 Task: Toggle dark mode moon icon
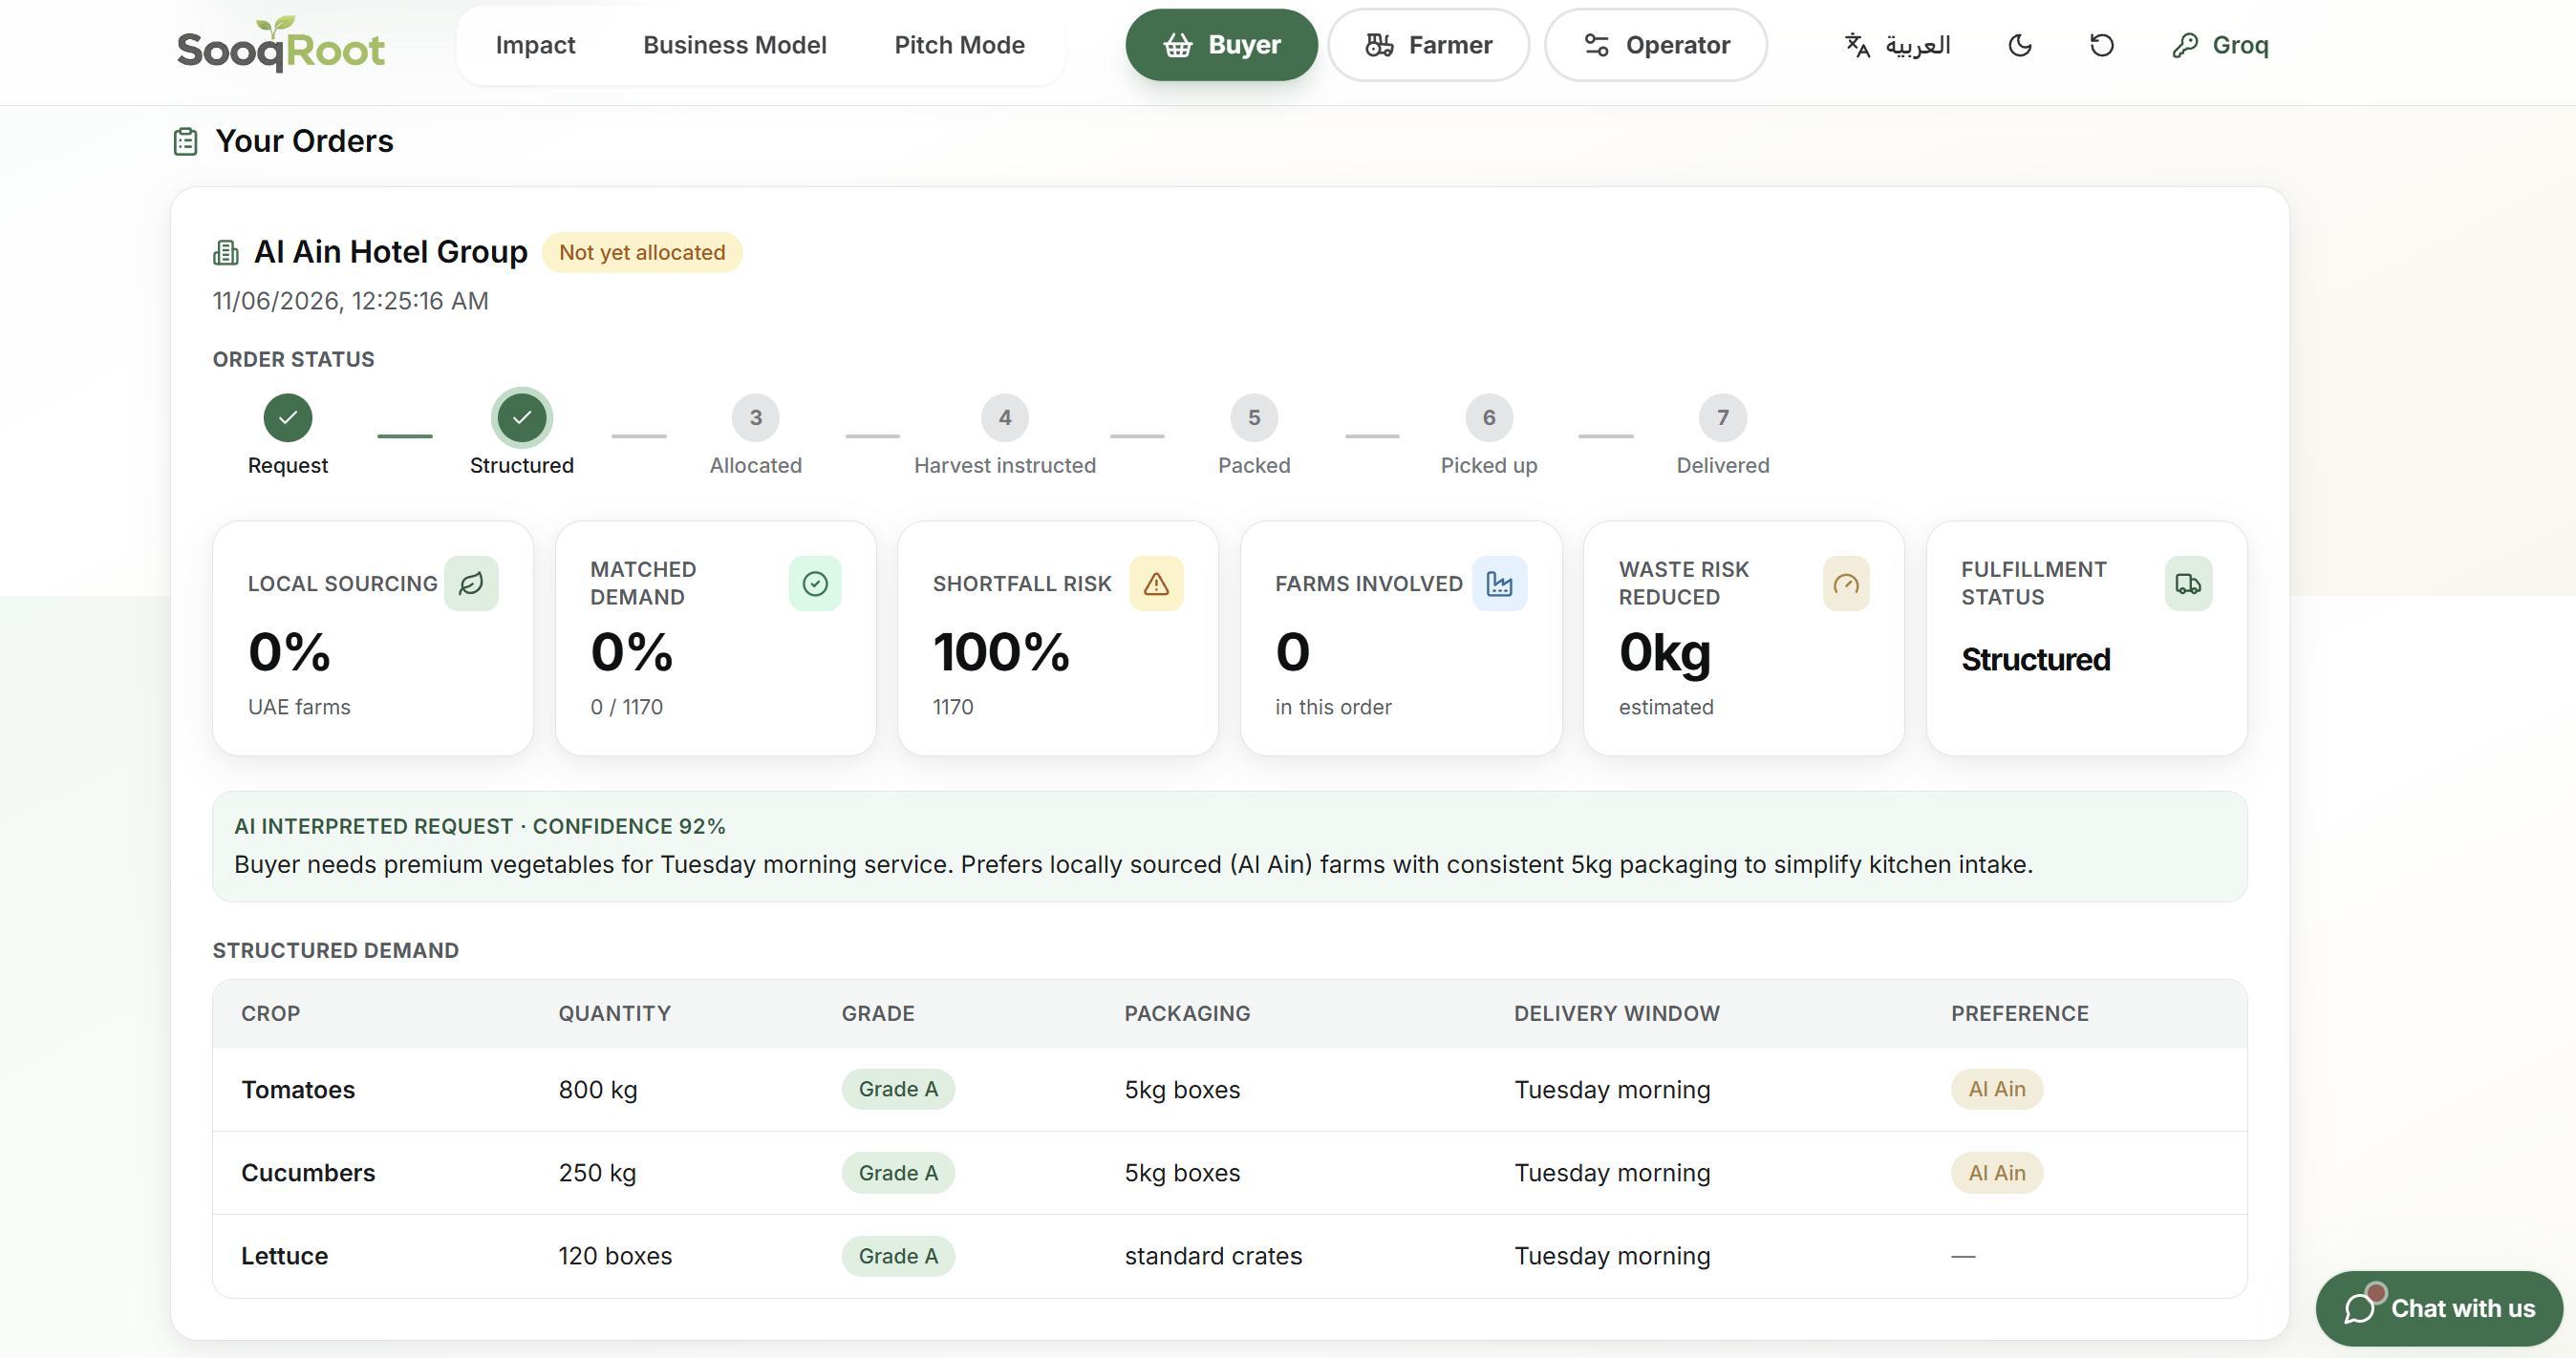2019,45
